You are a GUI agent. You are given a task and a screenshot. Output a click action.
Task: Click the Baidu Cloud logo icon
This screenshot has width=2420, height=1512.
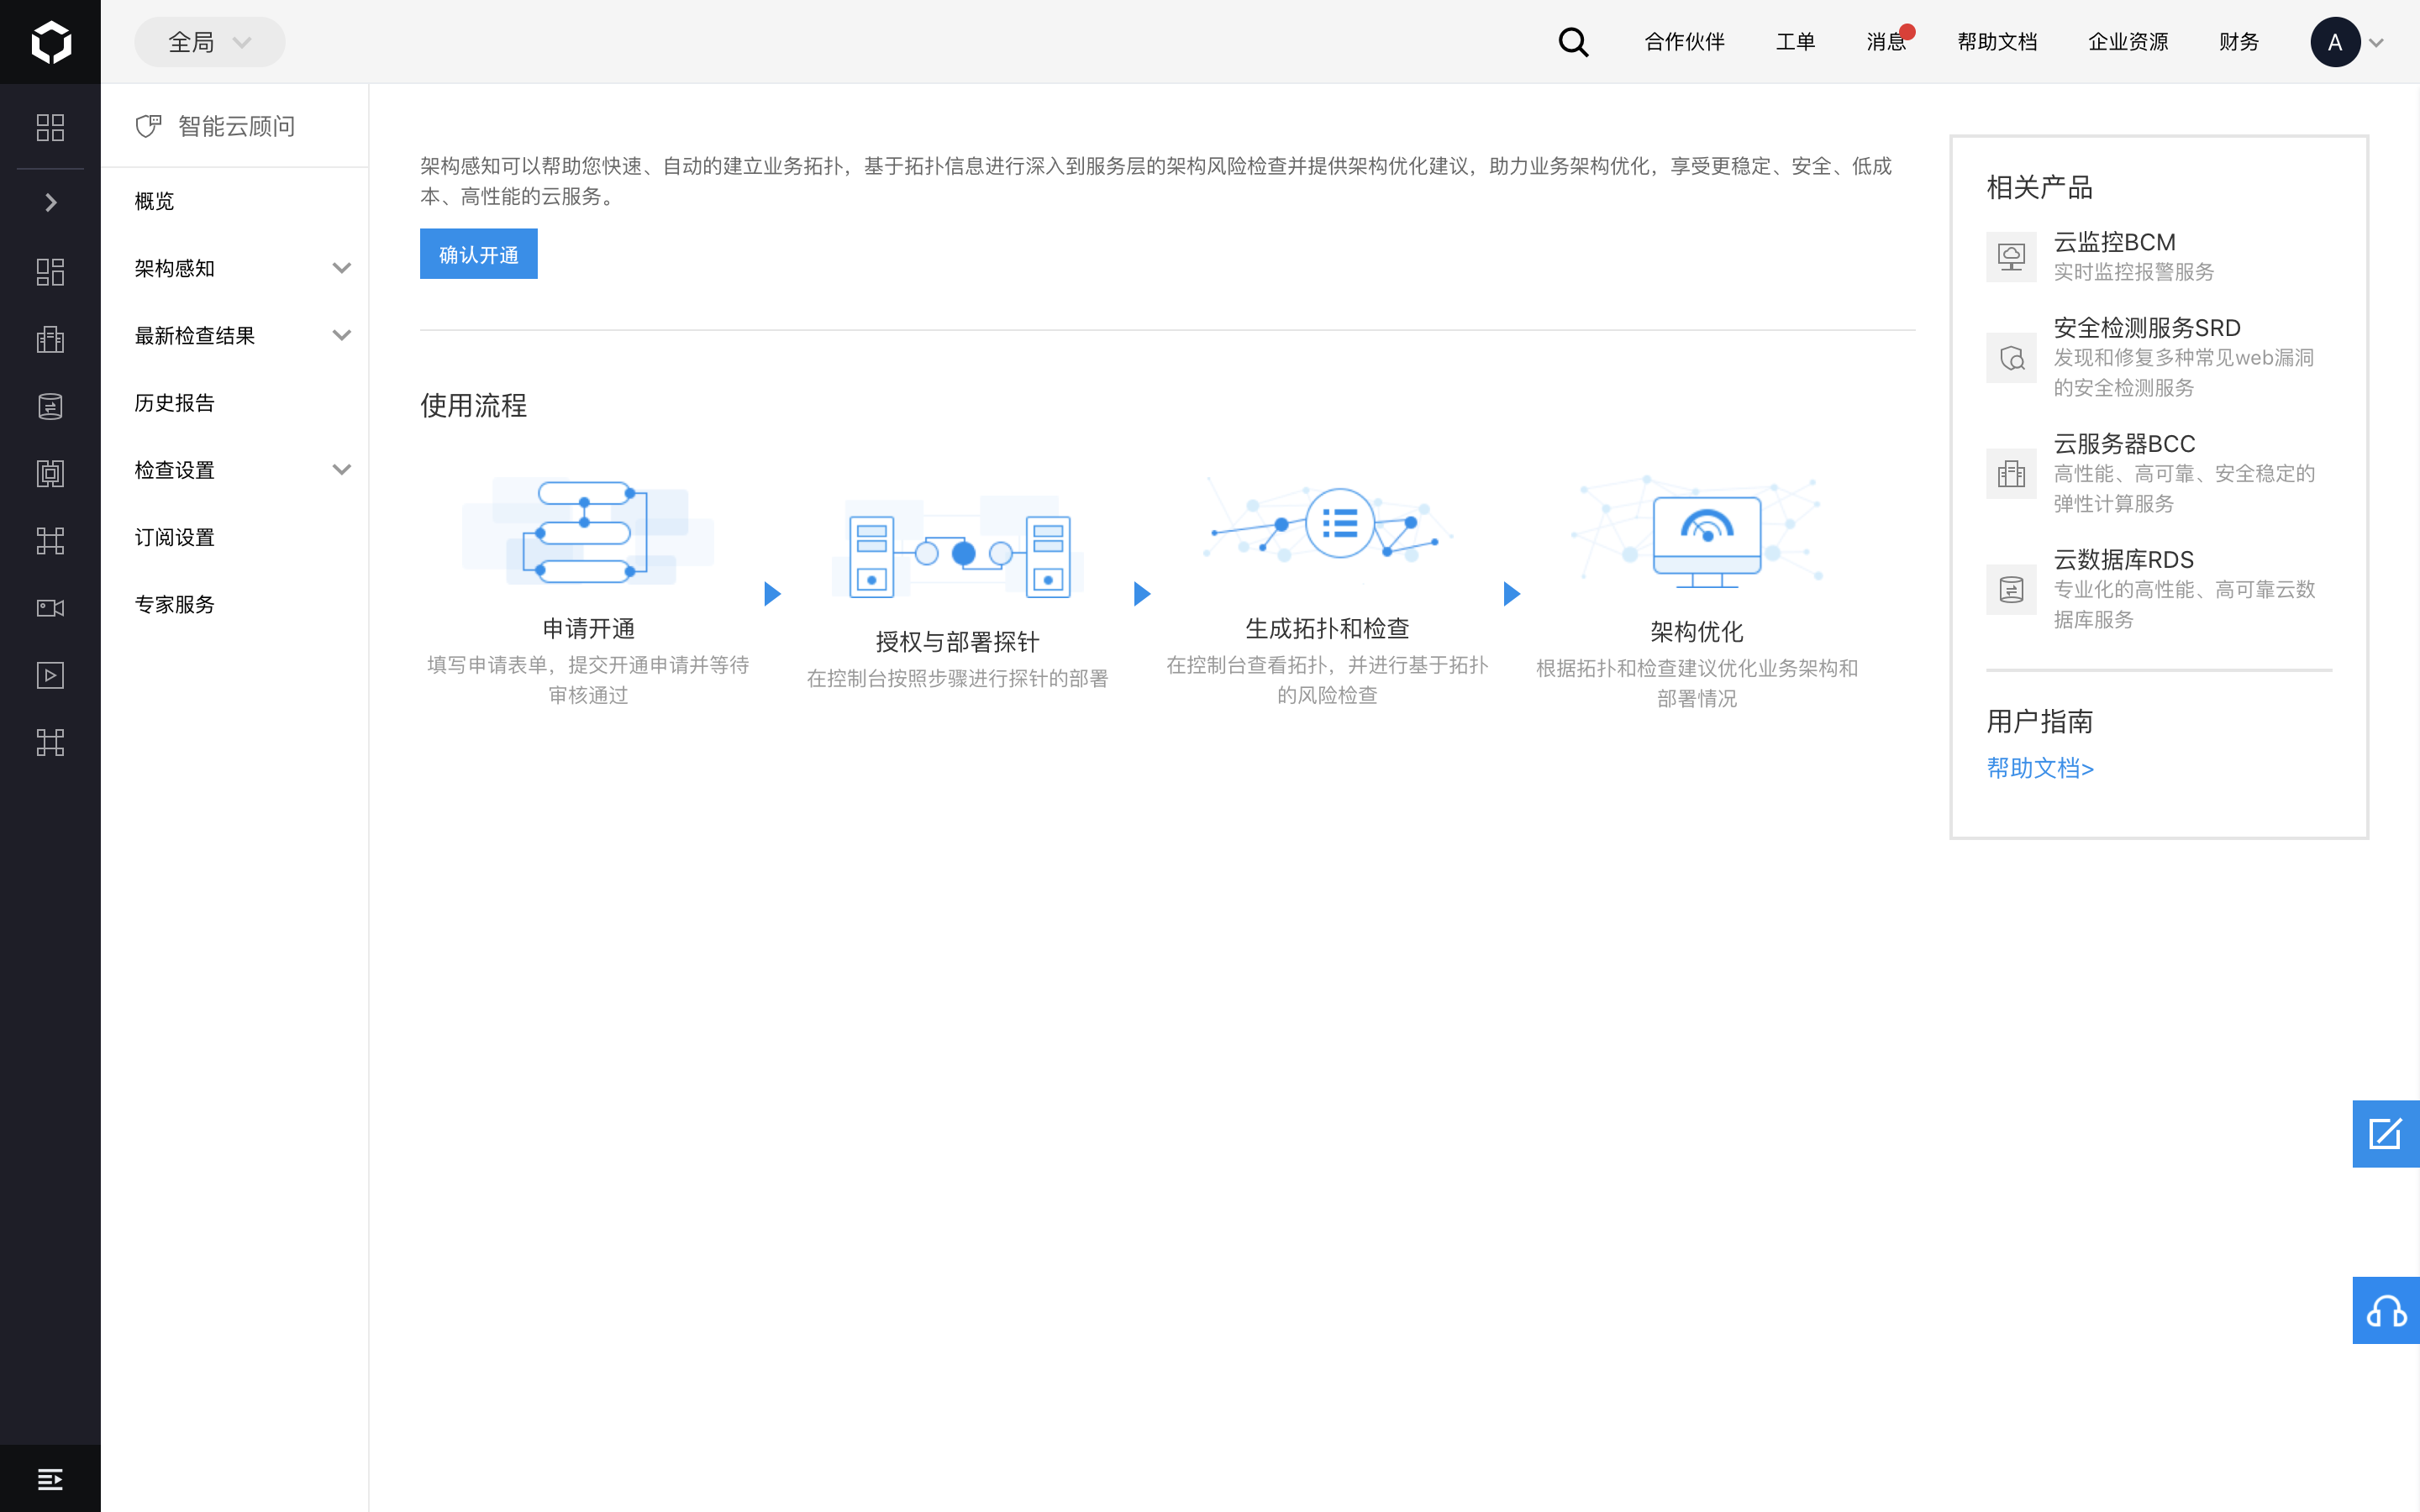[x=50, y=42]
